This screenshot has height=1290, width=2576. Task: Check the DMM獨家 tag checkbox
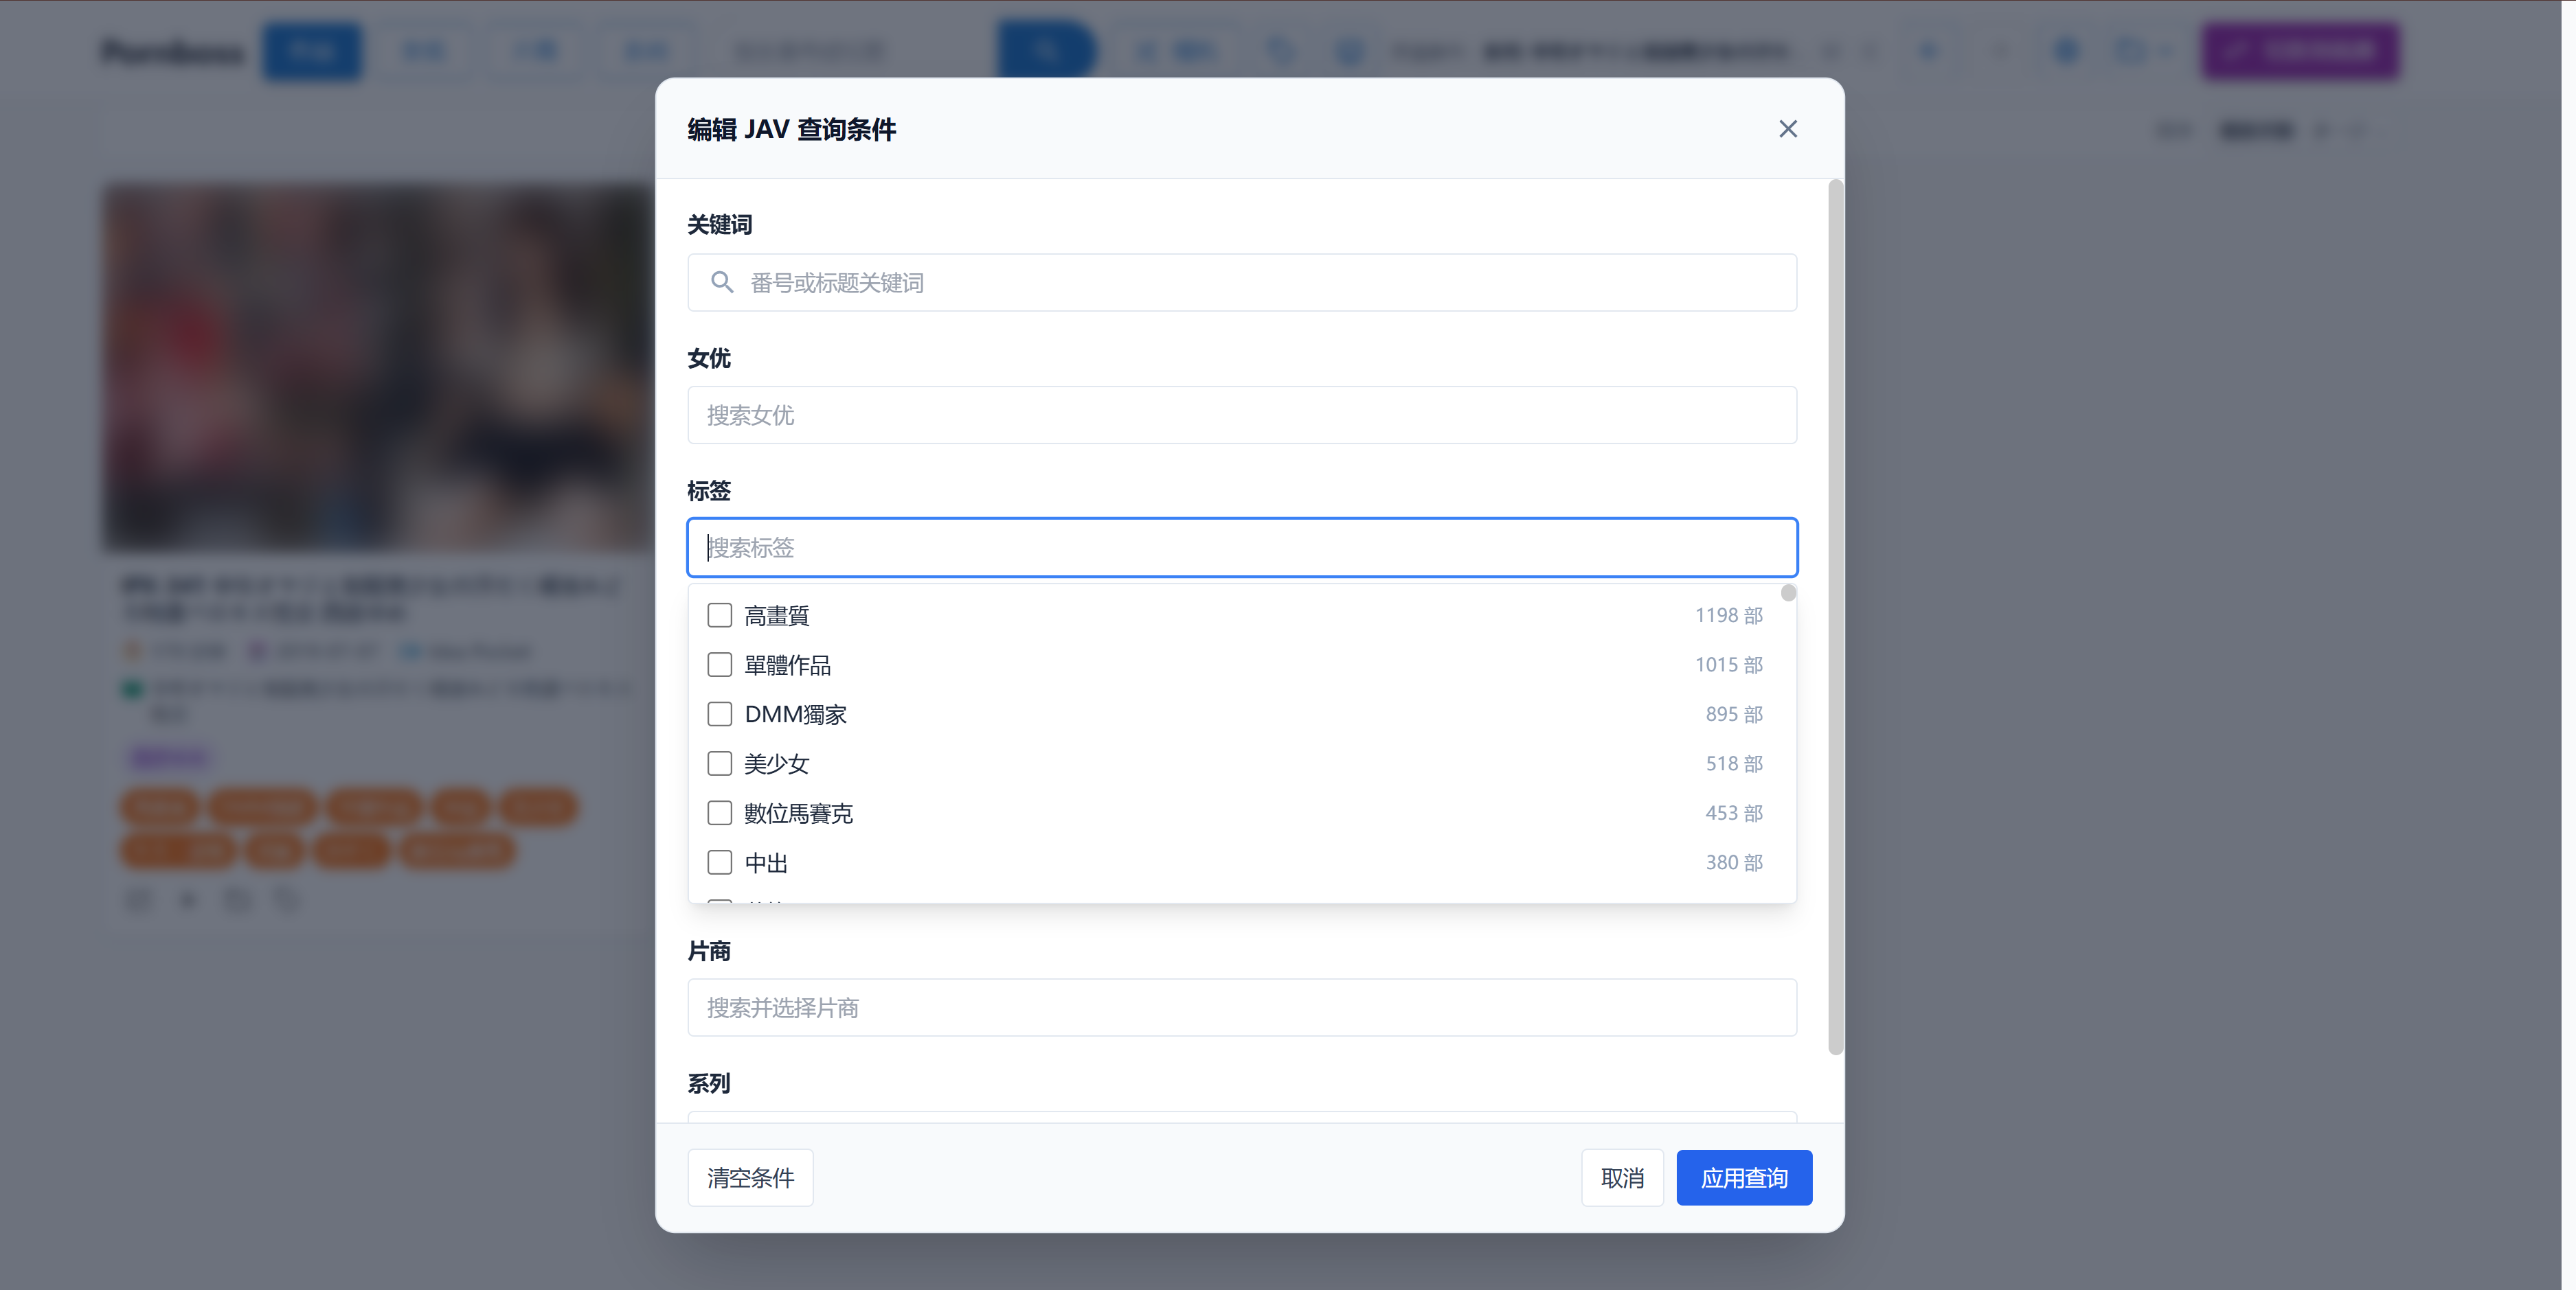[x=720, y=715]
